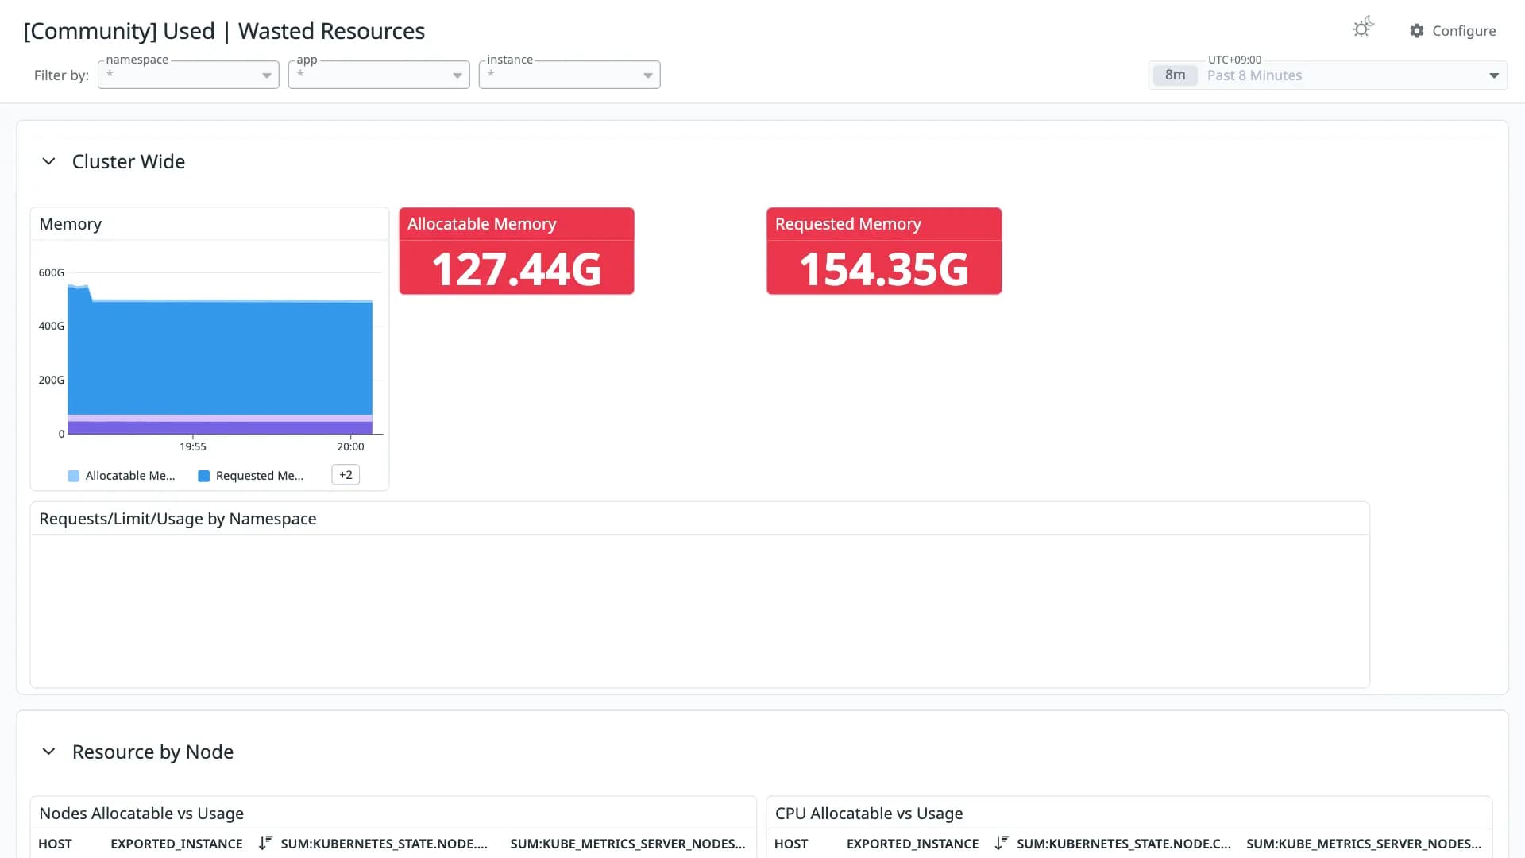The image size is (1525, 858).
Task: Click the Cluster Wide section heading
Action: [129, 161]
